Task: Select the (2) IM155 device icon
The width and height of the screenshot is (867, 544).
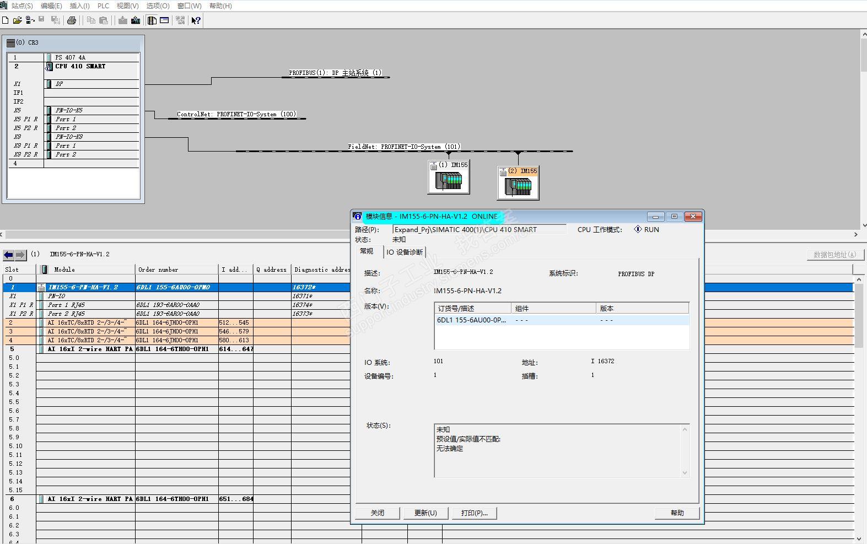Action: [x=518, y=182]
